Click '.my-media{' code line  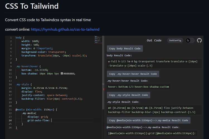tap(29, 113)
